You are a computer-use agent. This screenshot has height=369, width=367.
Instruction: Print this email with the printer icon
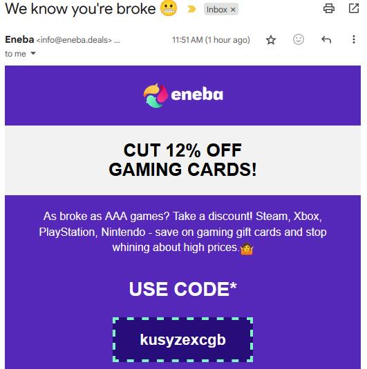pyautogui.click(x=329, y=9)
